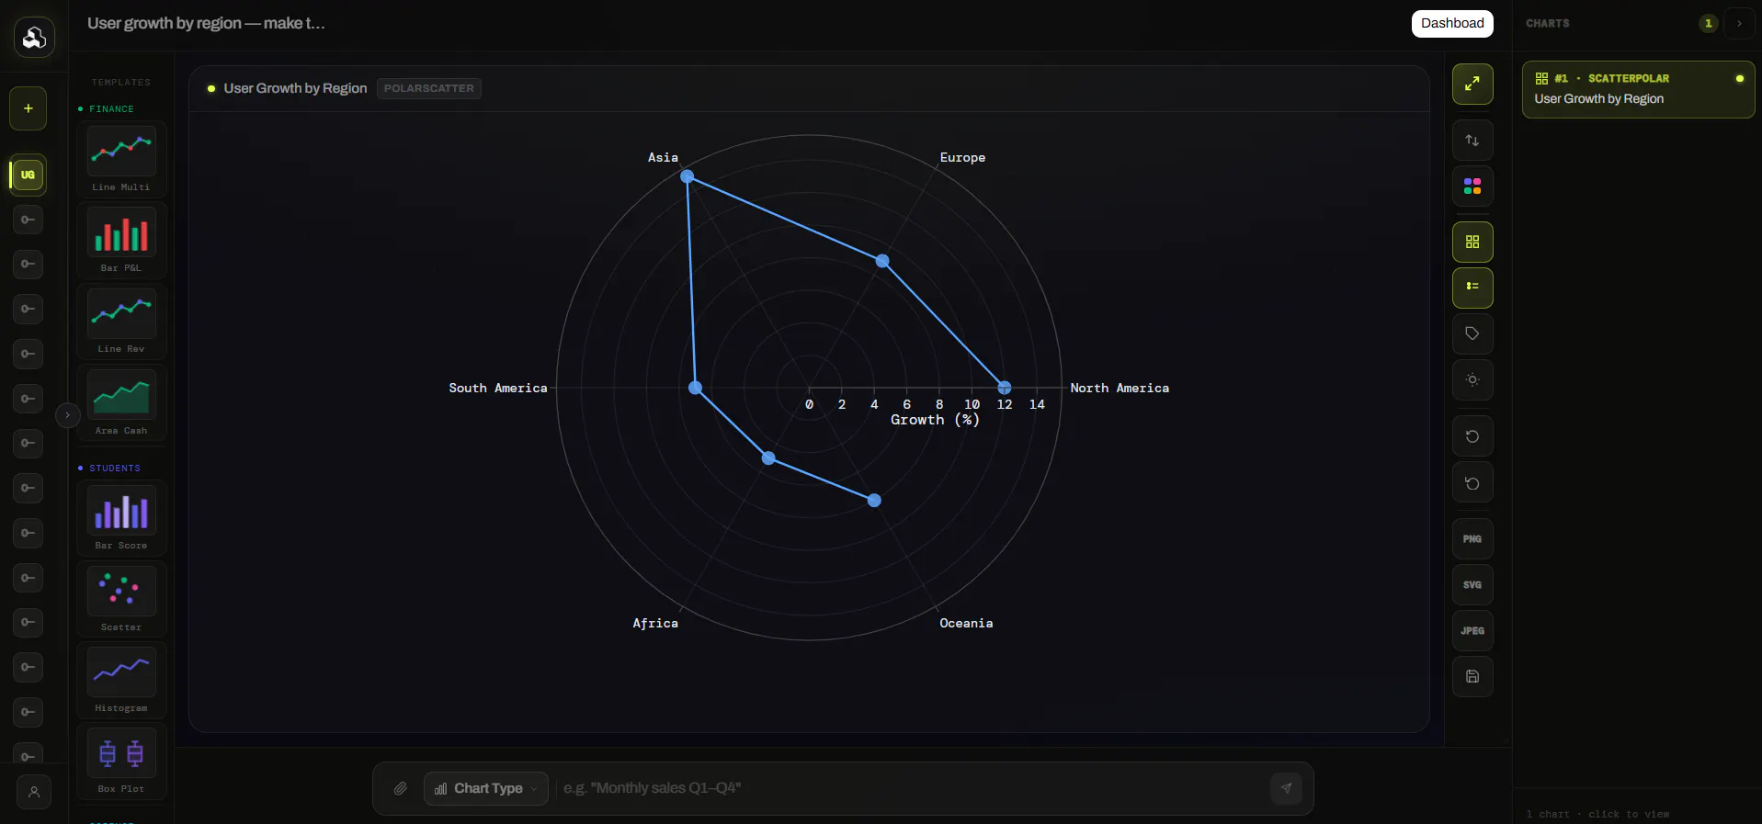Click the chart count badge showing 1
Image resolution: width=1762 pixels, height=824 pixels.
coord(1708,24)
